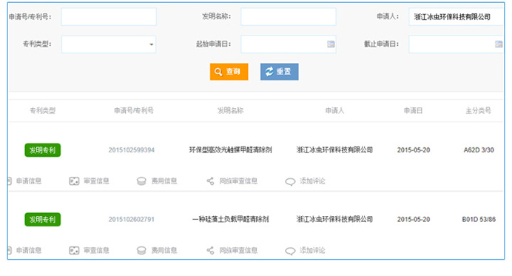This screenshot has width=512, height=276.
Task: Open the 专利类型 dropdown
Action: point(109,44)
